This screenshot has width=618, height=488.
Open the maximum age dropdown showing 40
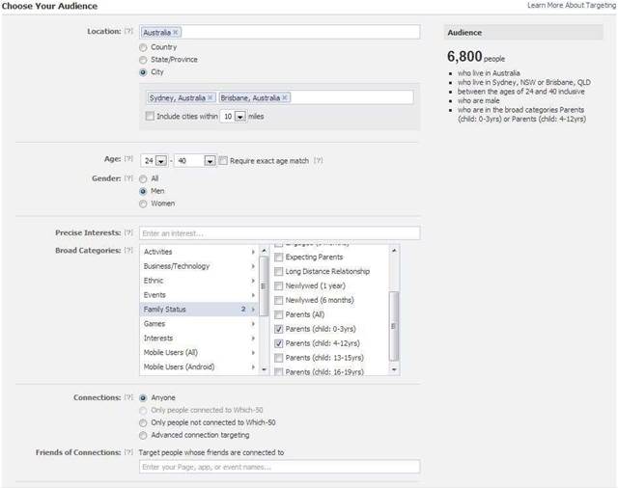click(210, 161)
